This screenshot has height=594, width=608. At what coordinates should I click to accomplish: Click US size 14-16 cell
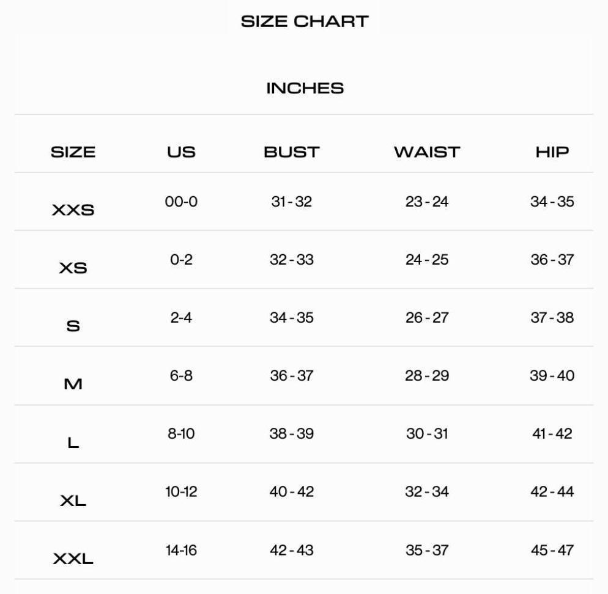pos(181,550)
